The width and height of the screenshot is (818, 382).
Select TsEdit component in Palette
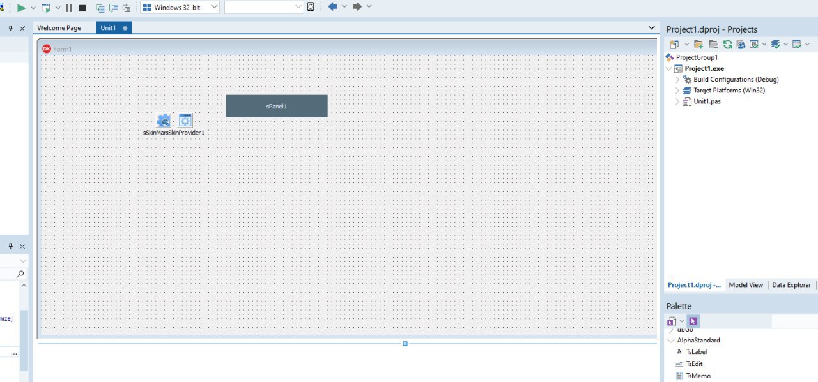tap(694, 364)
